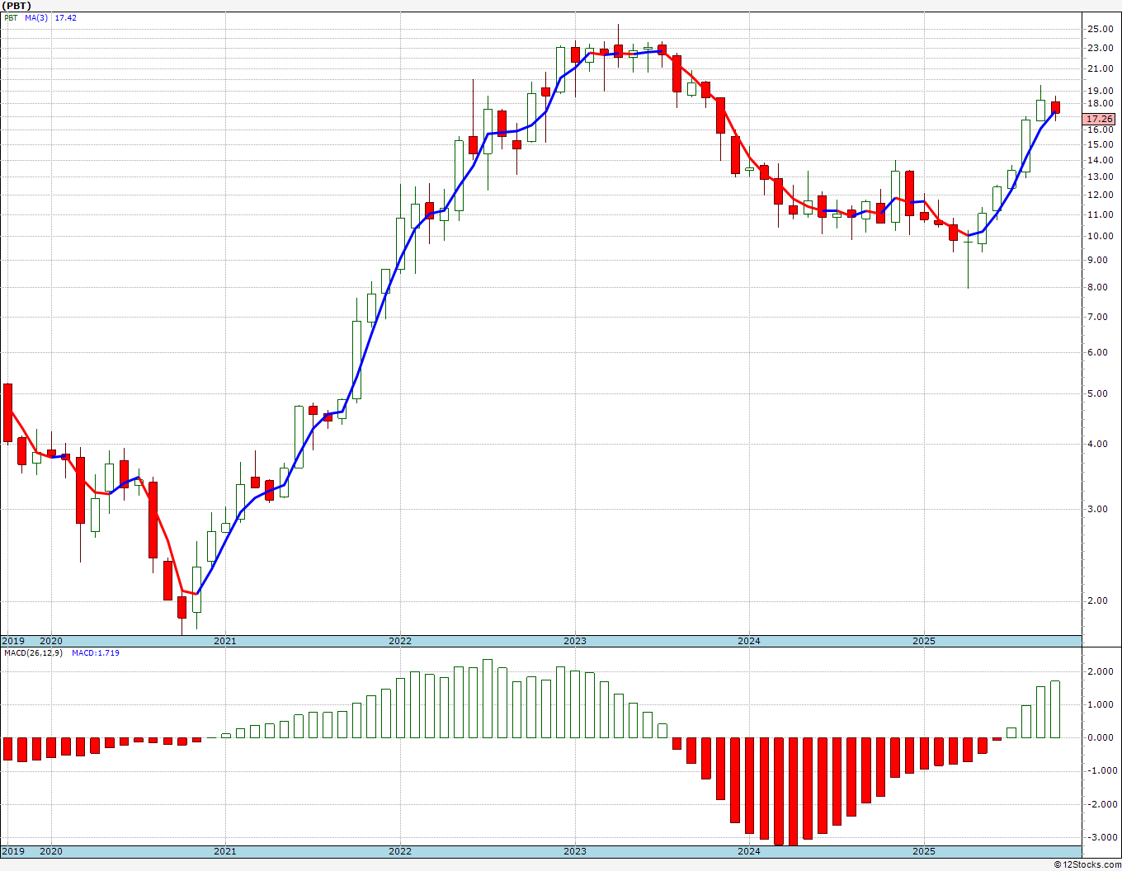Click the MACD(26,12,9) indicator label
1122x871 pixels.
(x=35, y=652)
